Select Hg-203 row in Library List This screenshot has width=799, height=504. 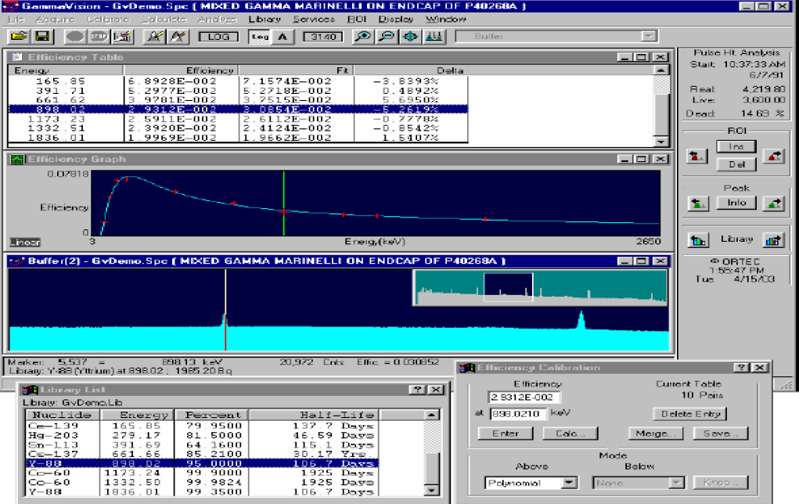[x=203, y=435]
